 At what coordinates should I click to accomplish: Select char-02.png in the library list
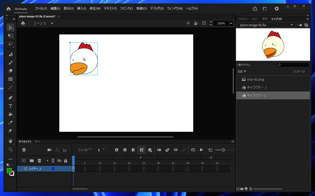tap(255, 79)
